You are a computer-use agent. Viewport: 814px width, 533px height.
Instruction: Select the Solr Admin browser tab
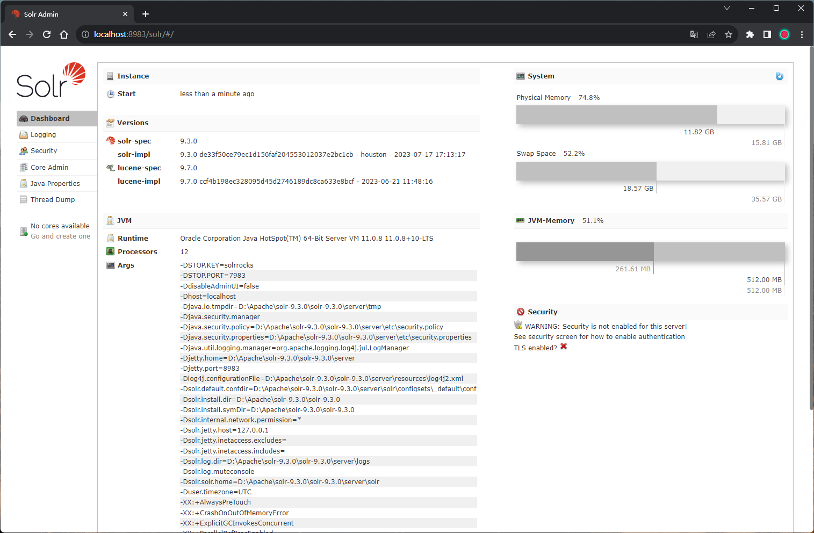click(x=69, y=14)
